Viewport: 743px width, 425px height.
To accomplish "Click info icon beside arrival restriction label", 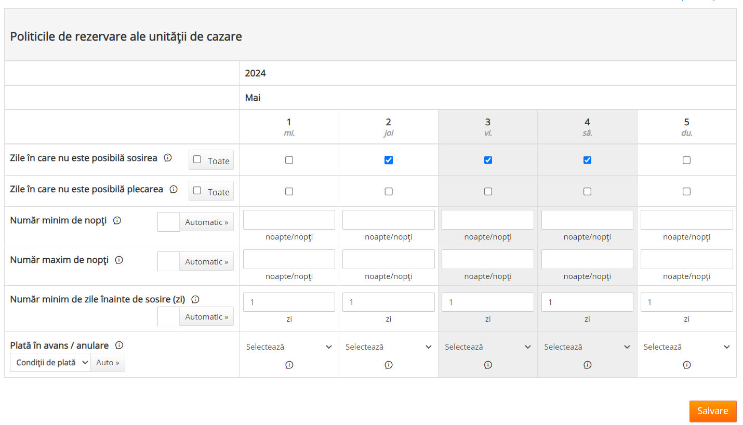I will tap(168, 158).
